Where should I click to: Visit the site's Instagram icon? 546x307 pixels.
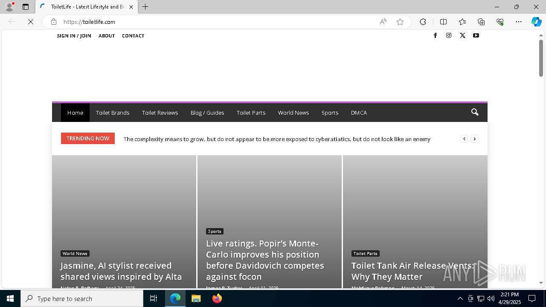pos(449,35)
